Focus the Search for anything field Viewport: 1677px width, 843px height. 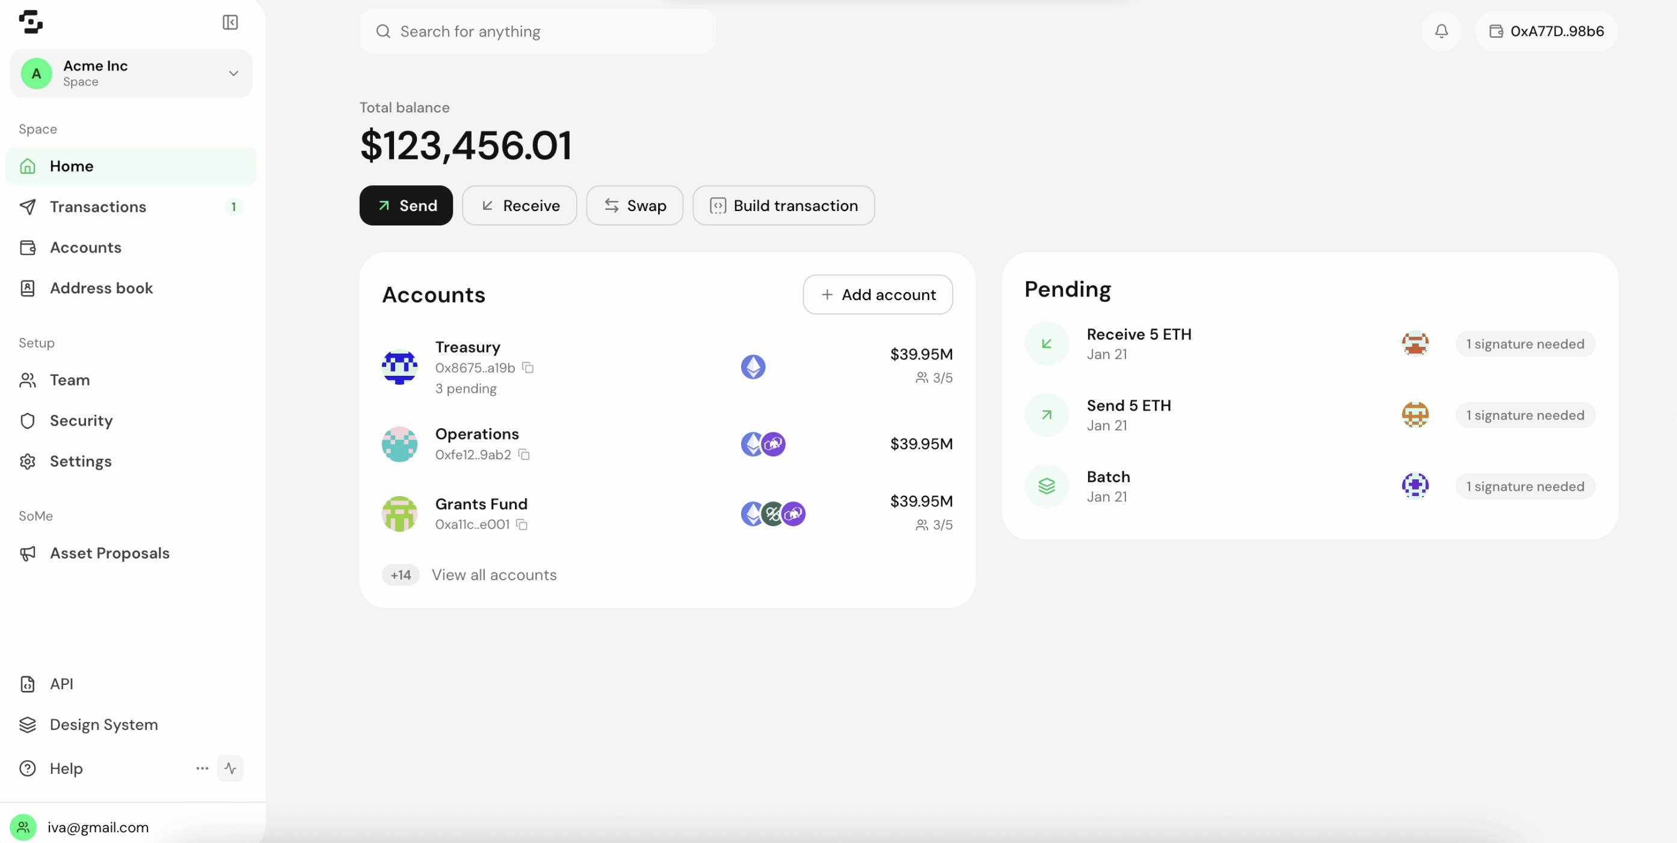[x=538, y=31]
